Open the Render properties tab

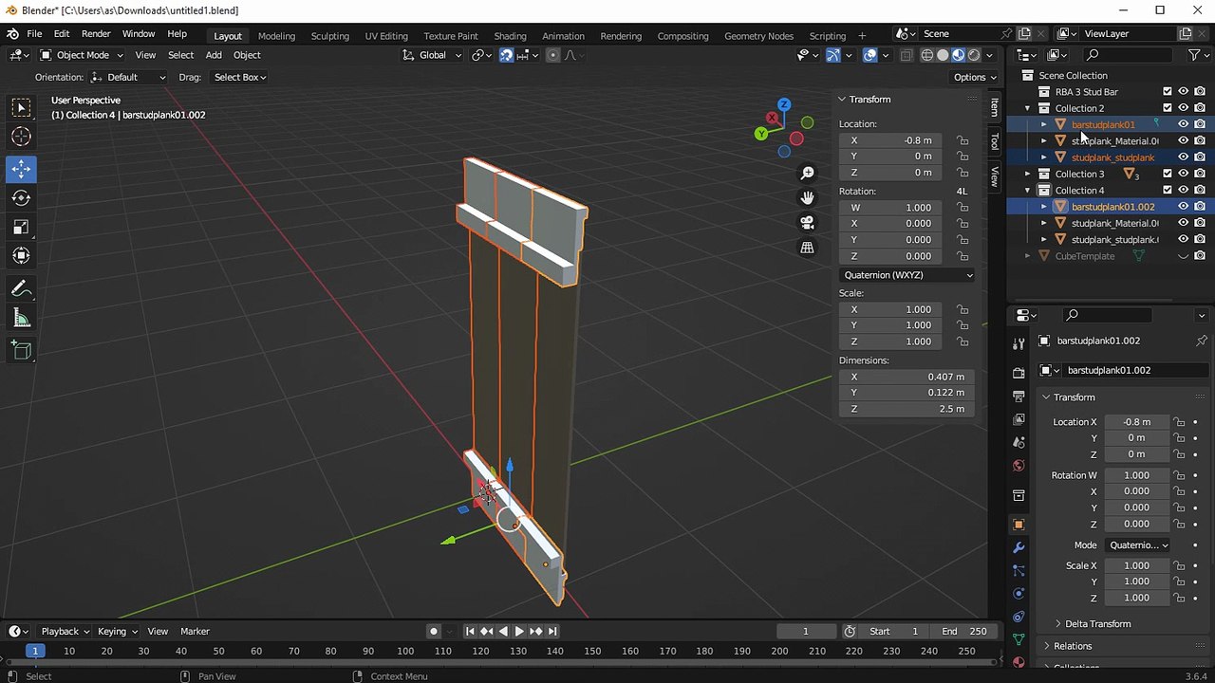tap(1019, 373)
